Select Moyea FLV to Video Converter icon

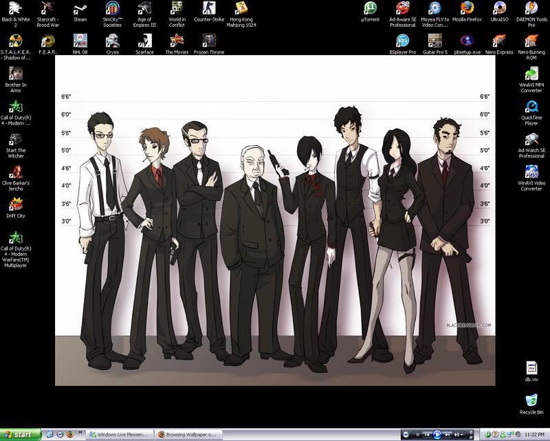(435, 14)
